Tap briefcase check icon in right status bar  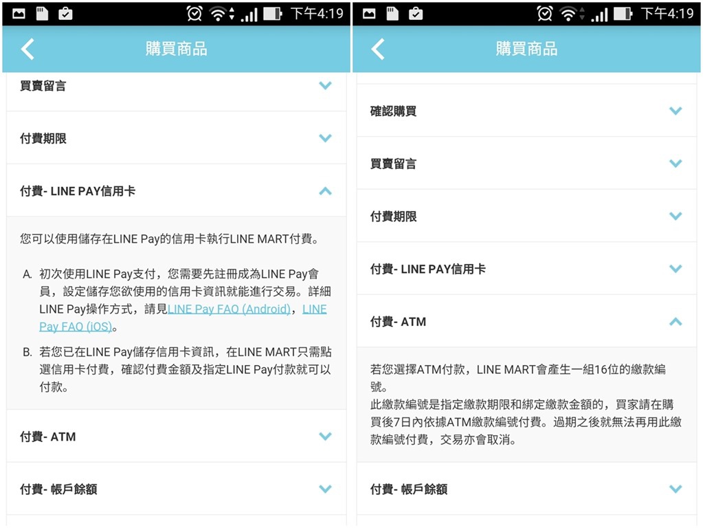[x=416, y=14]
